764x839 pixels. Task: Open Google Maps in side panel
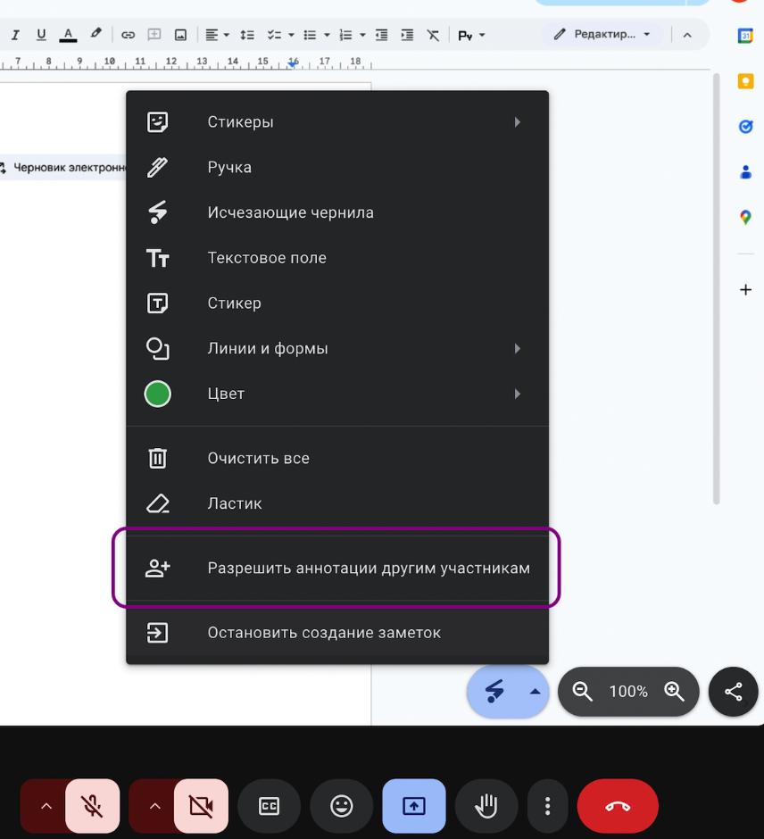(x=745, y=217)
